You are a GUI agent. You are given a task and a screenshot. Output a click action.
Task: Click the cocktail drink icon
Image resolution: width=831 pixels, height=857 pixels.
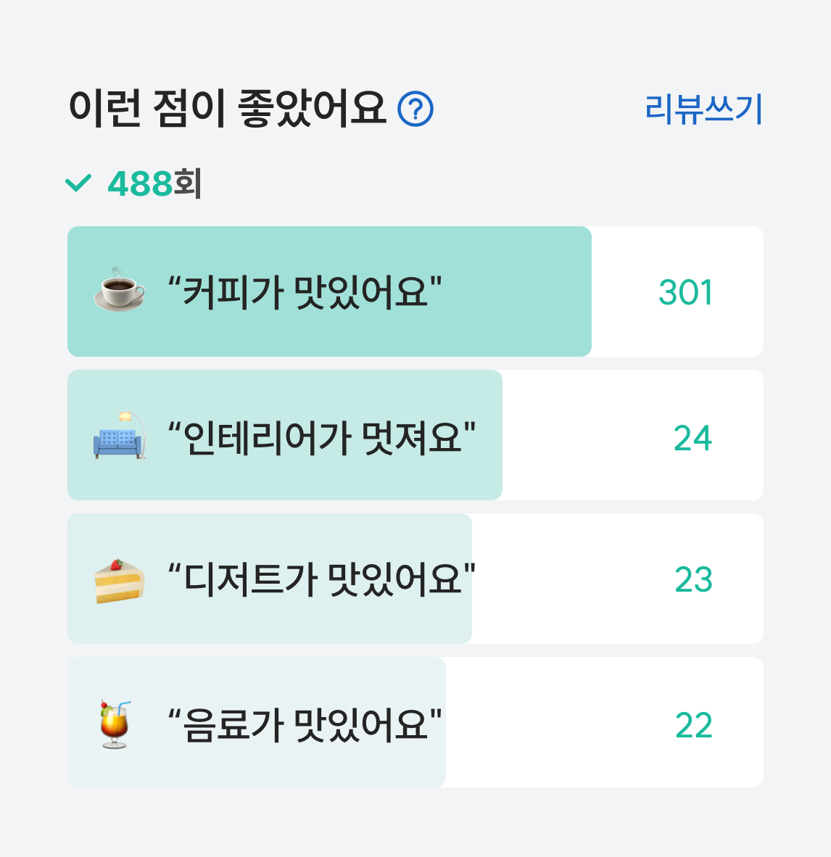point(115,724)
